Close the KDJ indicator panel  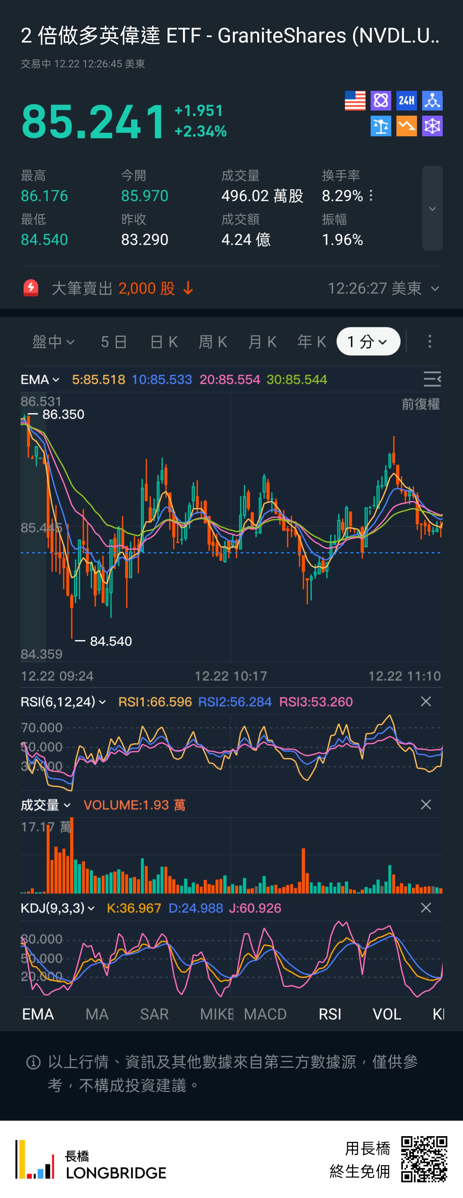point(425,908)
